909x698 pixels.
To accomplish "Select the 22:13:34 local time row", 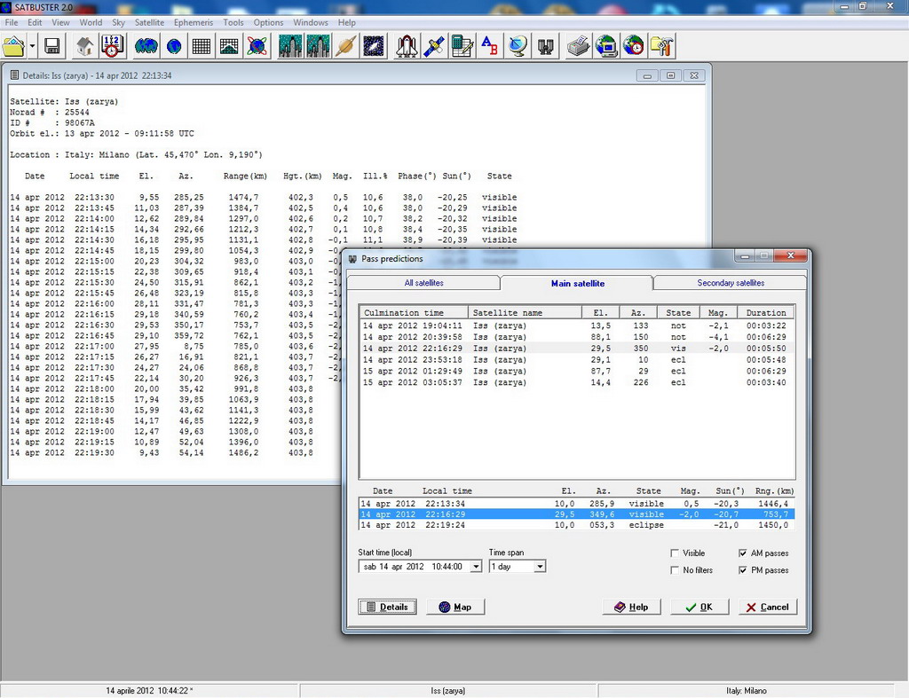I will point(577,504).
